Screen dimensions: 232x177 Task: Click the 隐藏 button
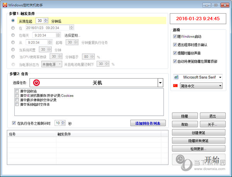[185, 116]
